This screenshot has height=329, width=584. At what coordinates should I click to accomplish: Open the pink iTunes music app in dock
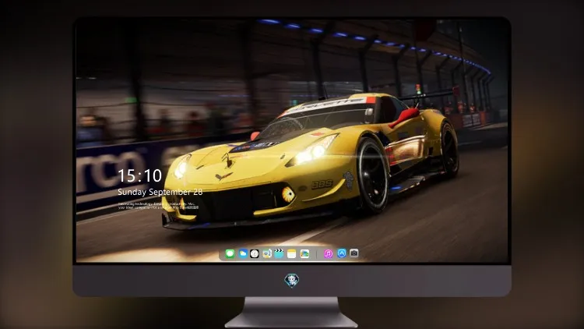(328, 254)
